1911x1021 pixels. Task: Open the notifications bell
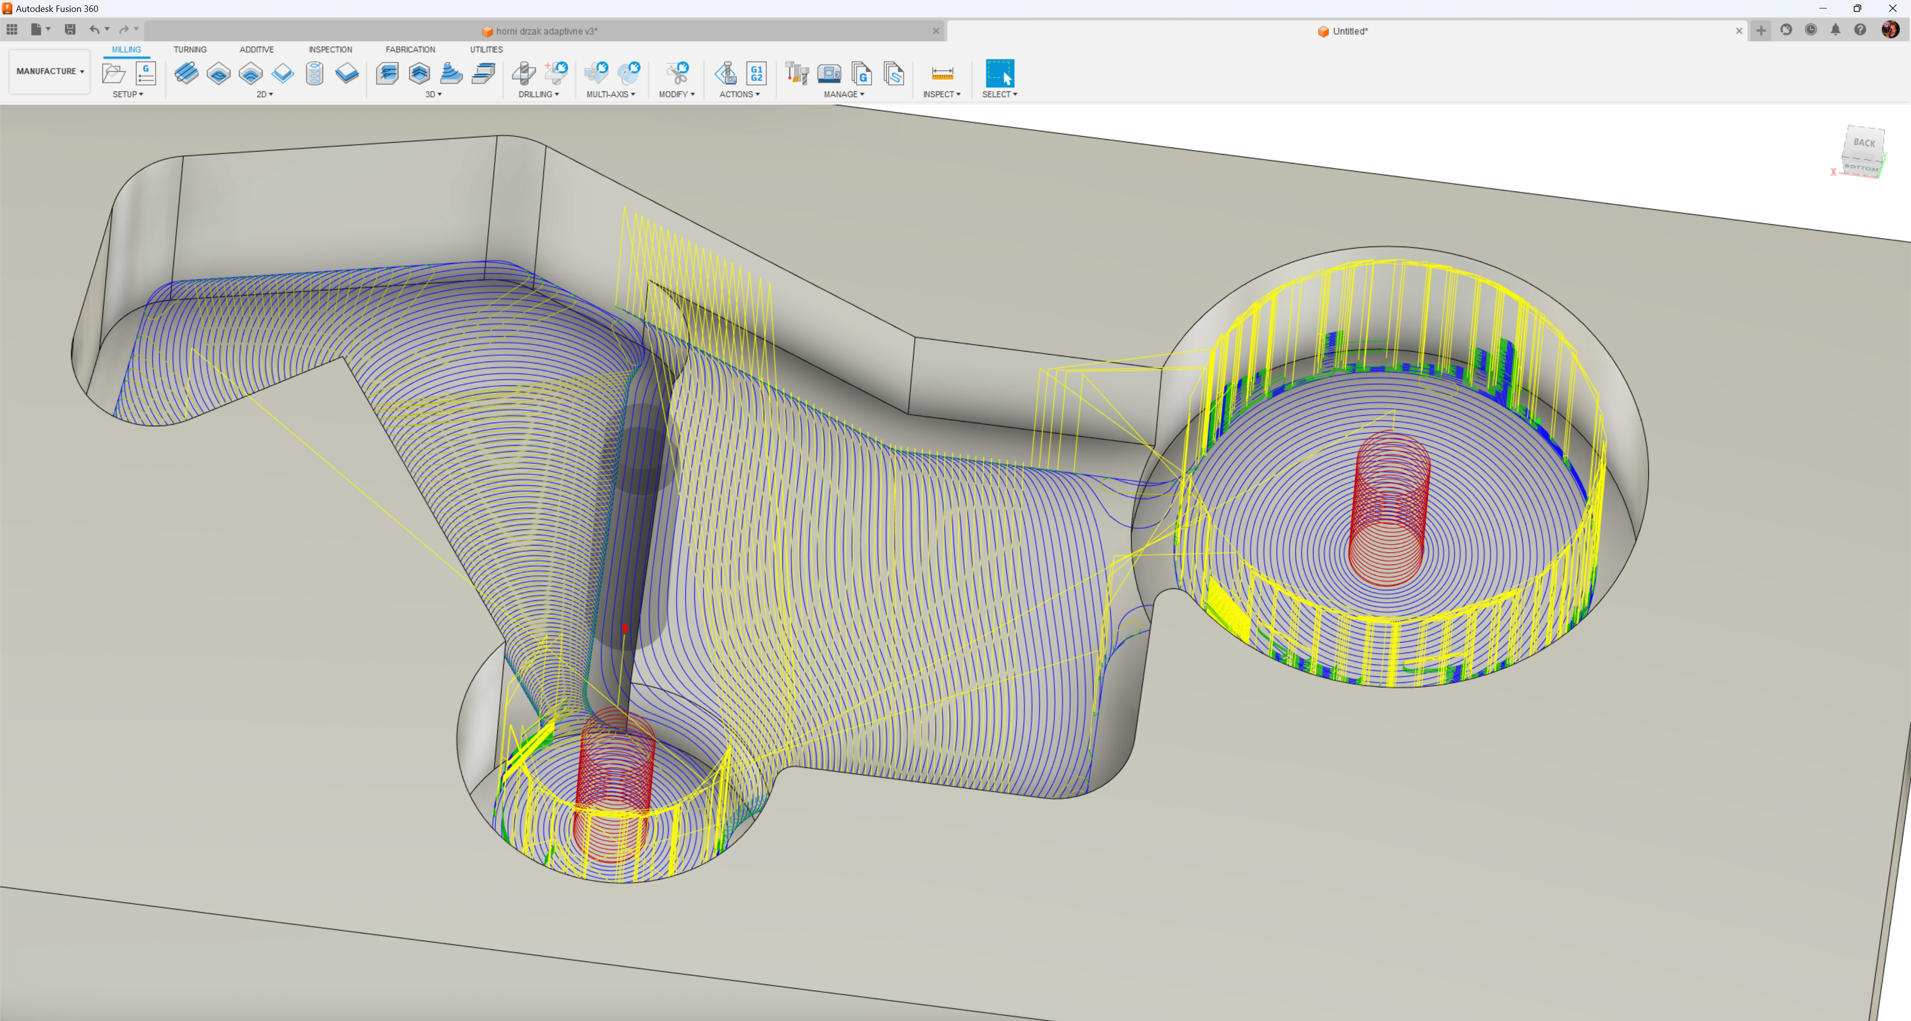pyautogui.click(x=1835, y=30)
